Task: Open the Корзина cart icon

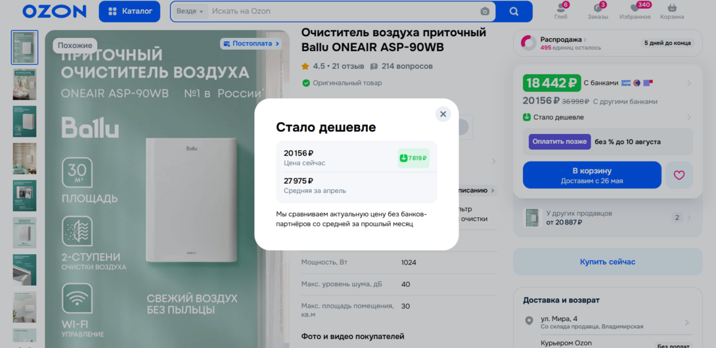Action: tap(672, 11)
